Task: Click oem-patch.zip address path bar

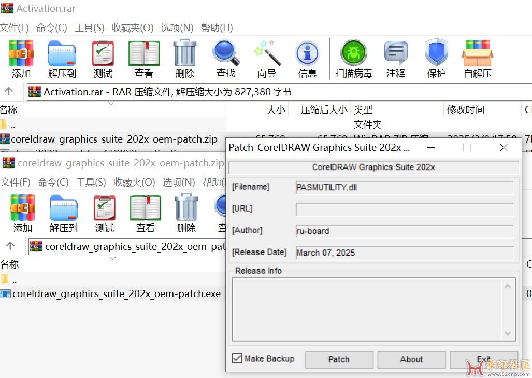Action: (x=127, y=246)
